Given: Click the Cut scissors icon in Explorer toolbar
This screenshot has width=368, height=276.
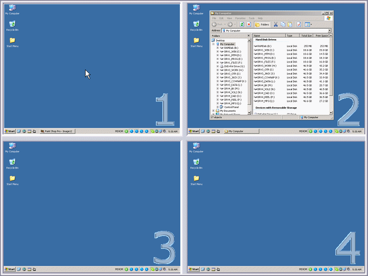Looking at the screenshot, I should point(276,24).
